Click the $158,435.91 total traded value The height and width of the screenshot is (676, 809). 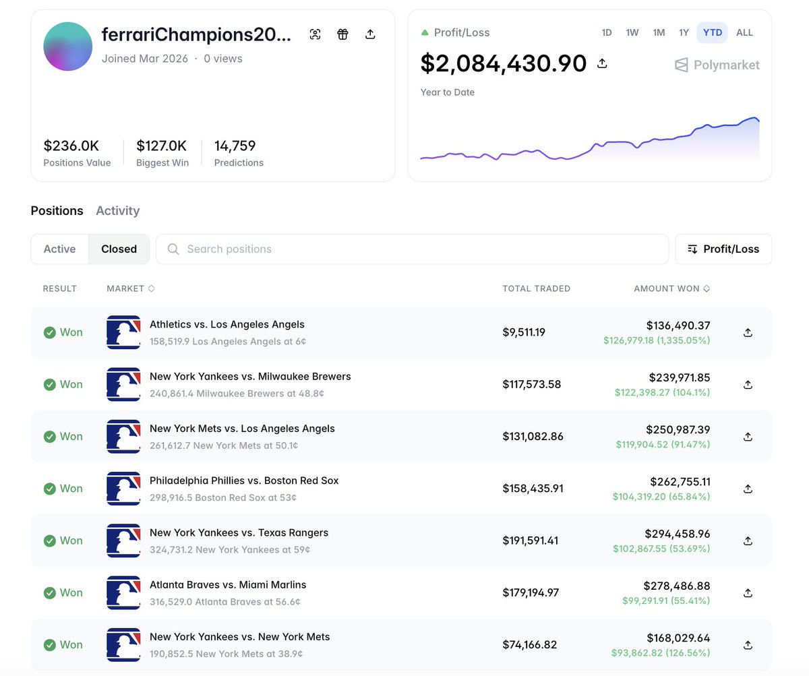pos(533,489)
